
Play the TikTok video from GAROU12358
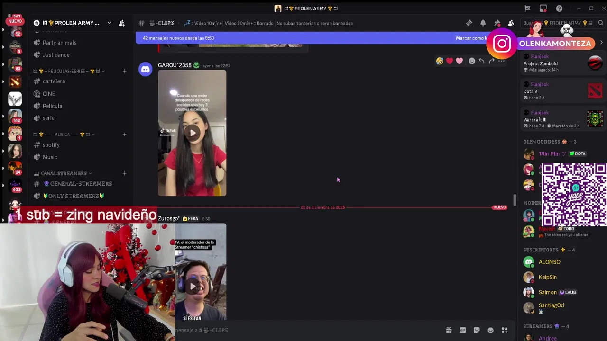[x=192, y=133]
